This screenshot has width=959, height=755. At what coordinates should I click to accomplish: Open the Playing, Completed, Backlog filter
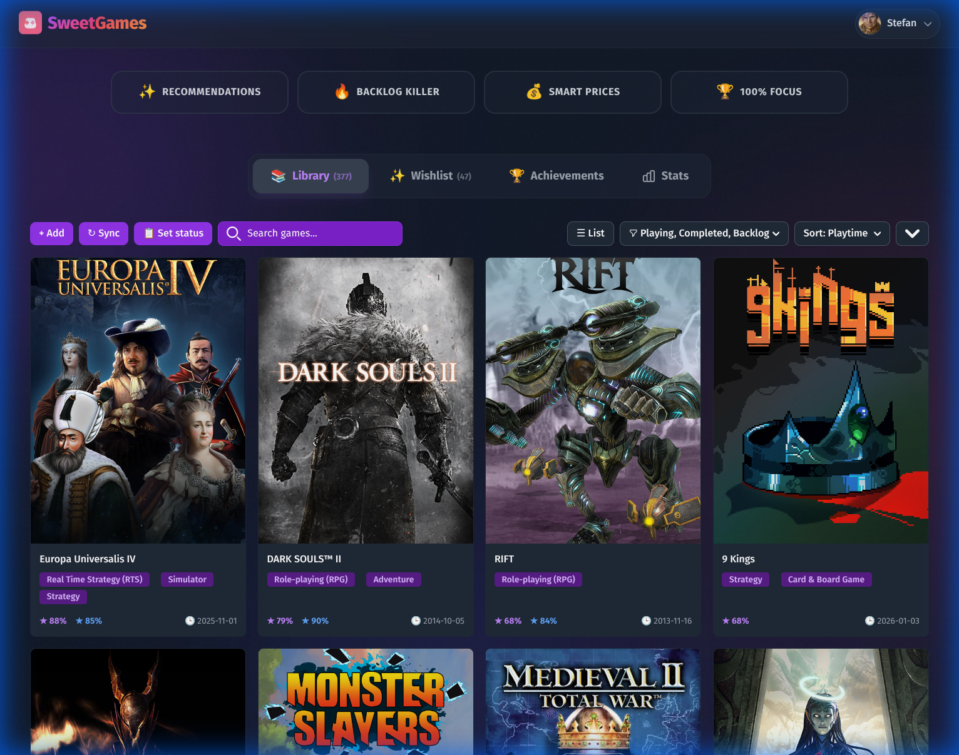pyautogui.click(x=703, y=233)
